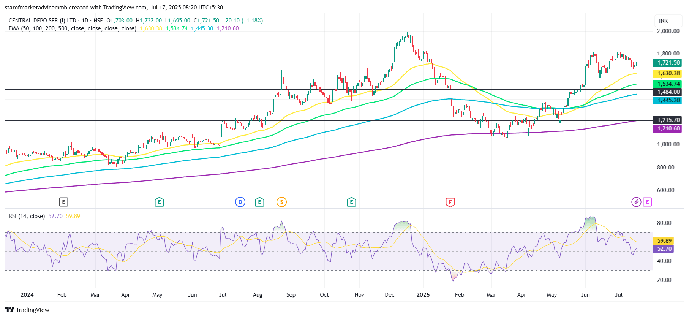The height and width of the screenshot is (318, 689).
Task: Click the green 1,534.74 price axis tag
Action: (667, 84)
